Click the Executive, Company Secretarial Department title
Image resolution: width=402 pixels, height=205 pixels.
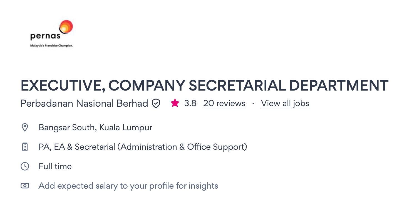click(x=204, y=86)
